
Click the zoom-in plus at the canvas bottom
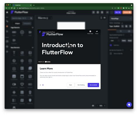pos(105,106)
